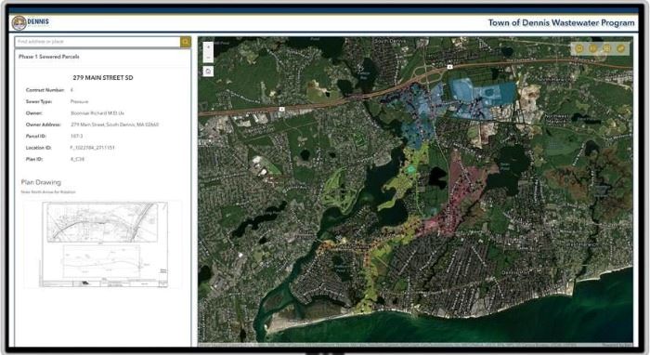Click the sewer type value 'Pressure'
Screen dimensions: 650x355
[x=79, y=101]
